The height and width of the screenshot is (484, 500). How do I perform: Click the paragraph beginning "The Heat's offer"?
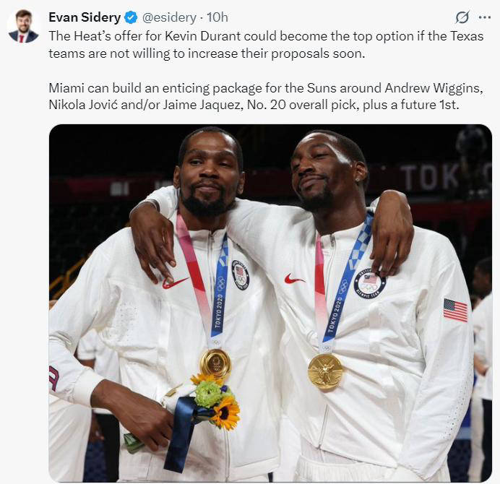click(266, 45)
